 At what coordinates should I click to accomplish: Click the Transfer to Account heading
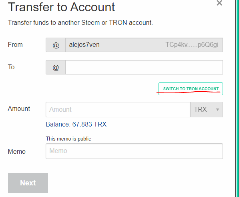[61, 7]
